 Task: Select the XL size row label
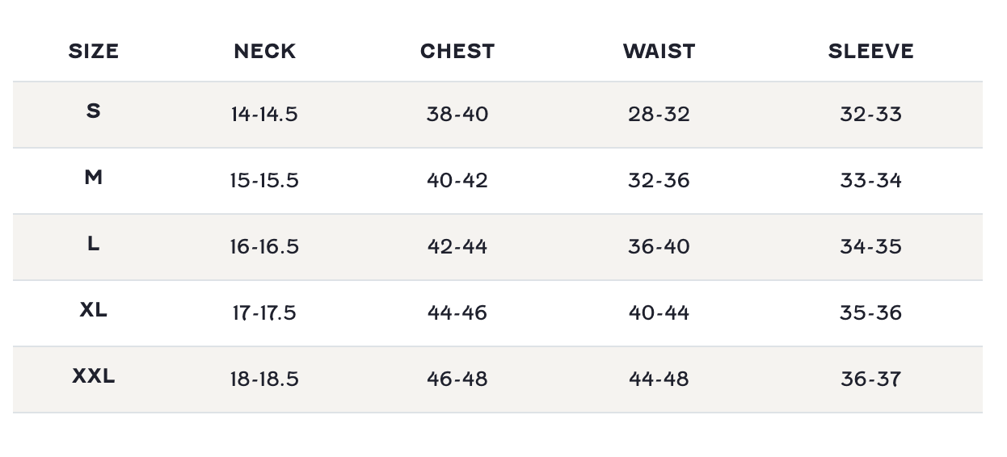pyautogui.click(x=94, y=309)
